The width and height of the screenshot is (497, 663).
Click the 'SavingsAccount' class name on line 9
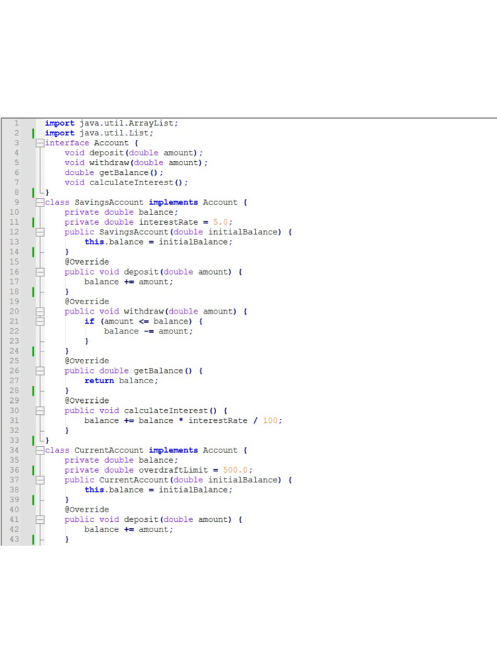click(x=109, y=203)
